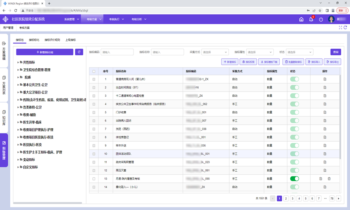
Task: Open 知识库 in the left sidebar
Action: pos(4,118)
